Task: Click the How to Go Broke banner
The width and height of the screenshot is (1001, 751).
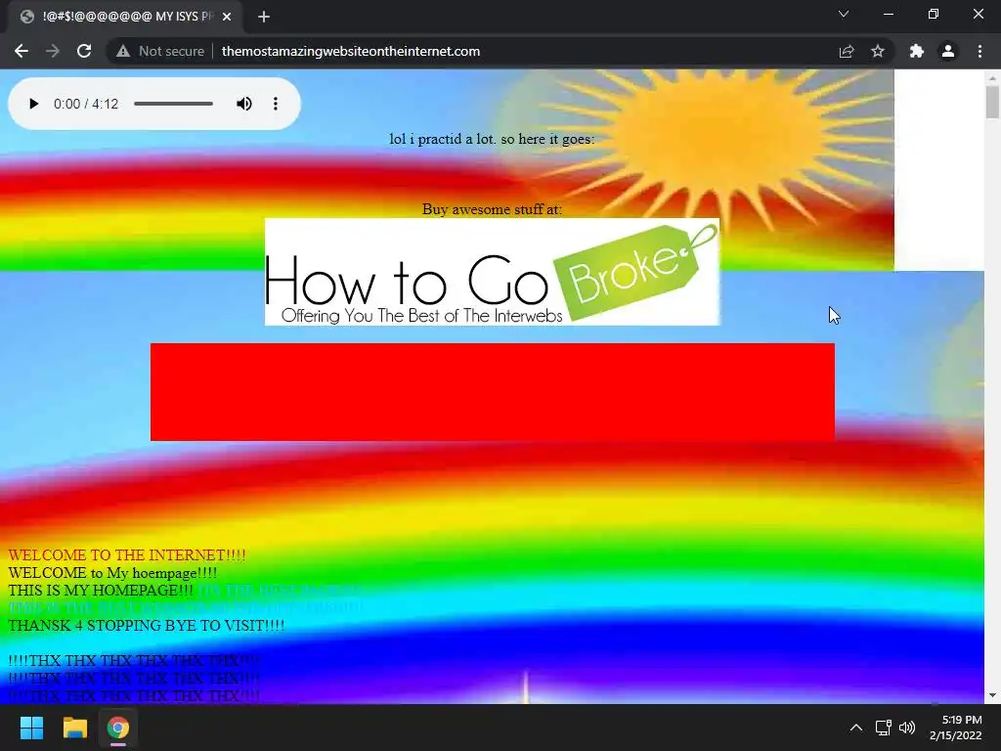Action: pyautogui.click(x=493, y=272)
